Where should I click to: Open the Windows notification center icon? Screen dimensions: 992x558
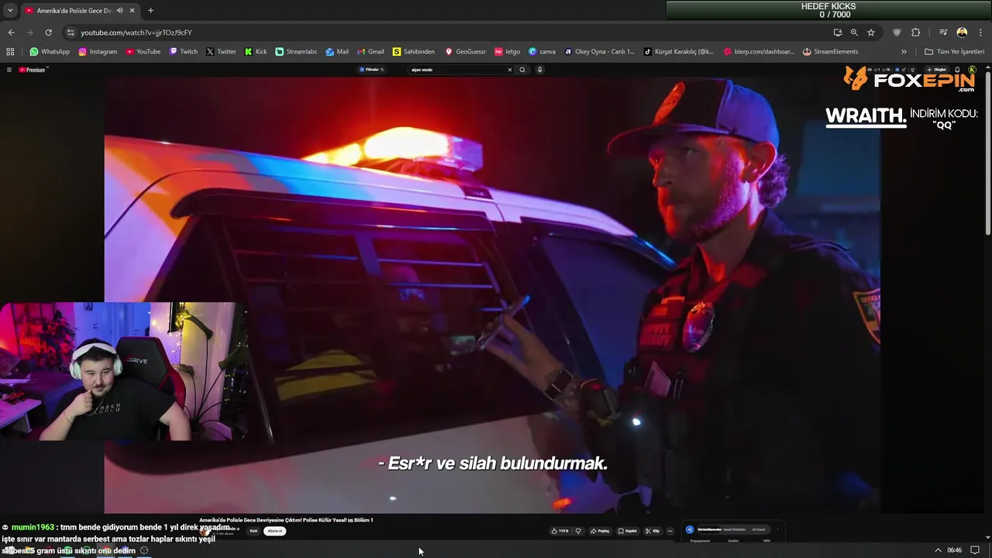click(x=975, y=550)
